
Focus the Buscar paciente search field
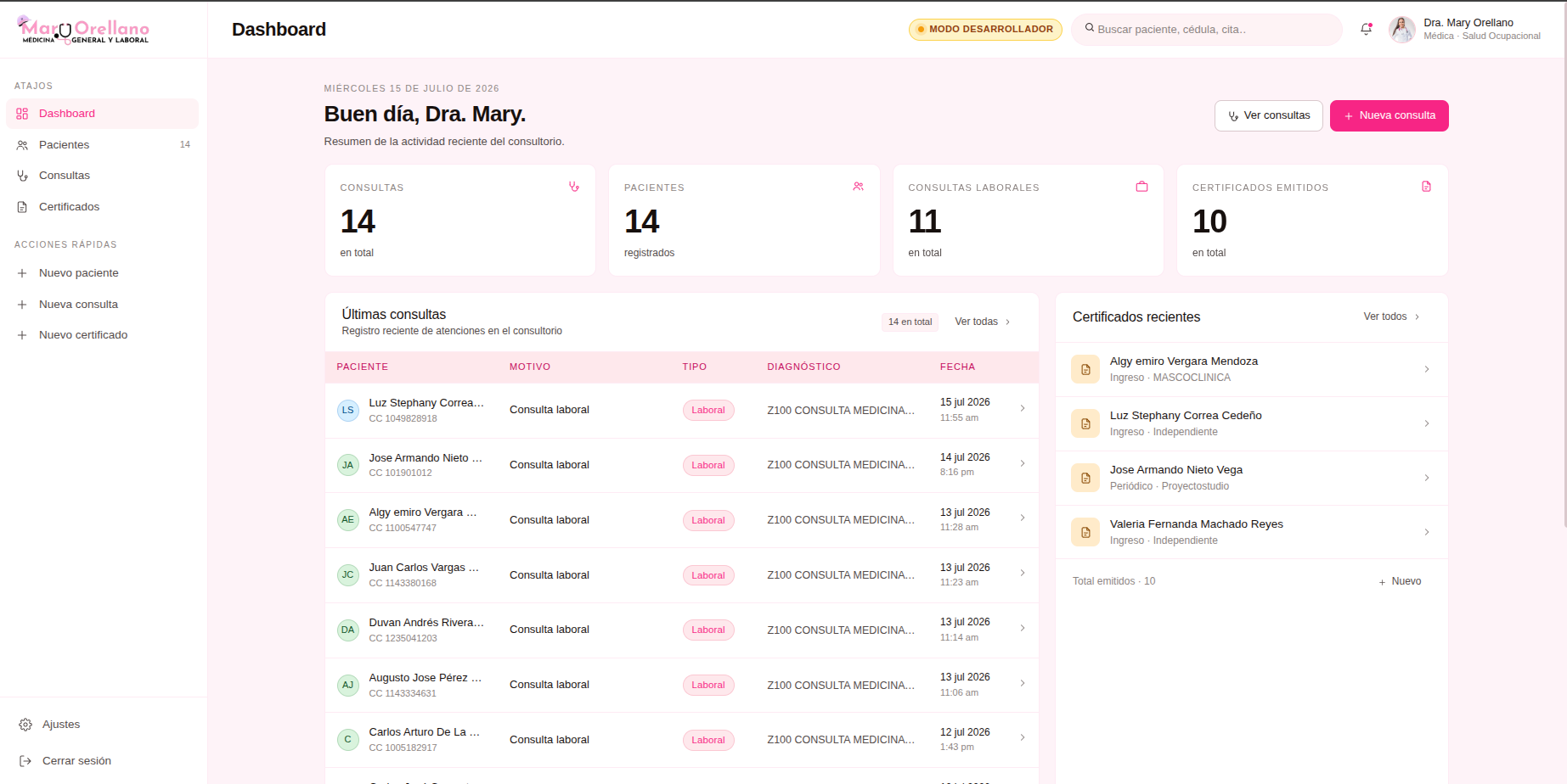(1207, 29)
